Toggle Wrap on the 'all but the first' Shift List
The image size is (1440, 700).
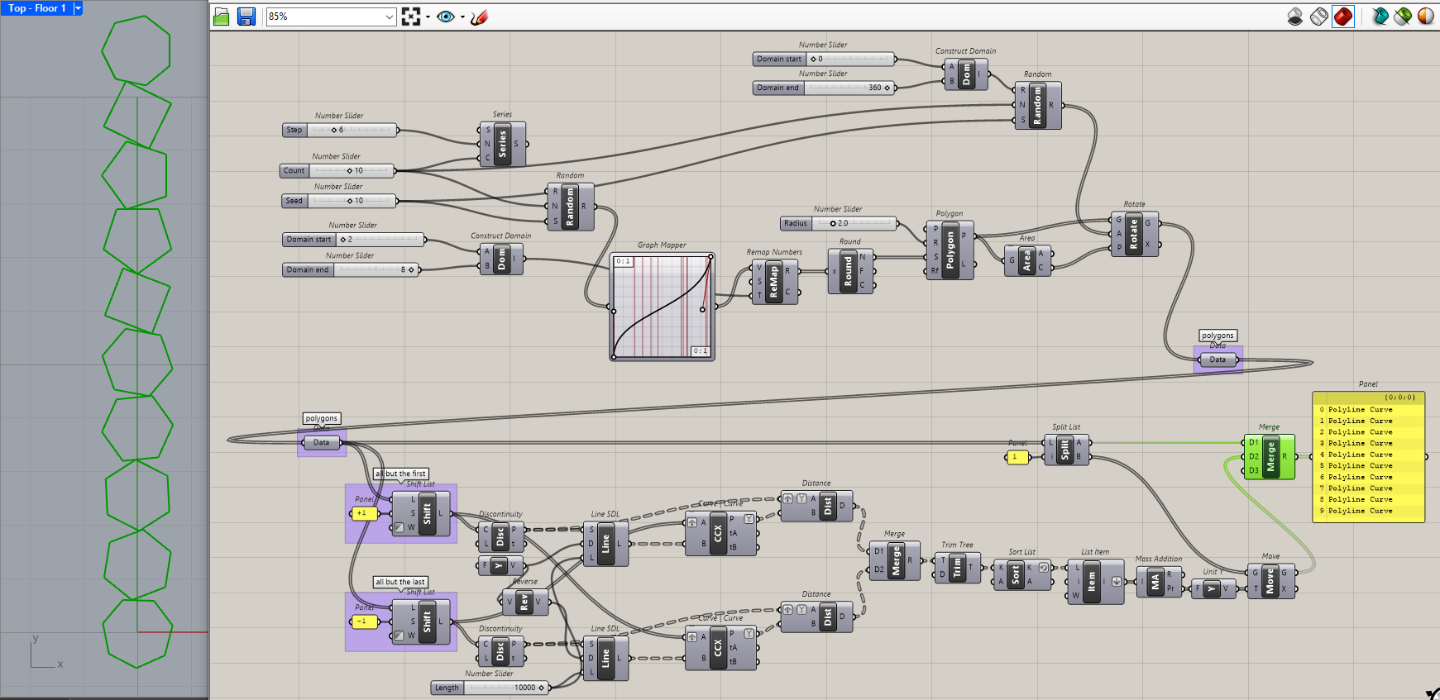tap(399, 527)
